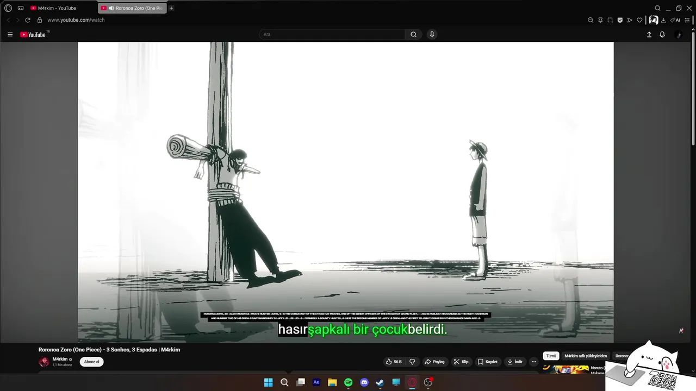
Task: Open the Naruto recommended video thumbnail
Action: click(565, 370)
